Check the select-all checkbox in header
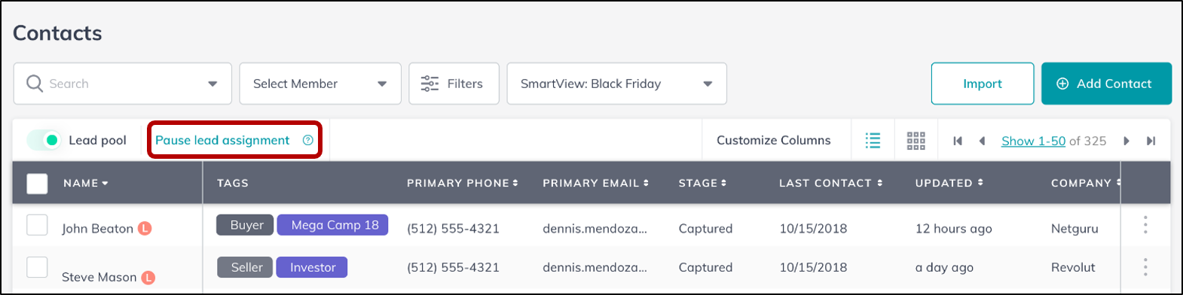 37,184
